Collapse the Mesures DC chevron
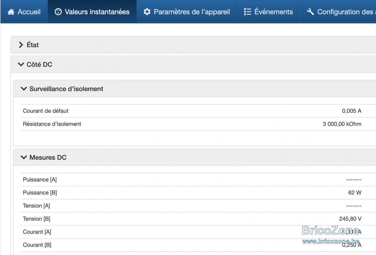This screenshot has height=255, width=376. tap(24, 157)
